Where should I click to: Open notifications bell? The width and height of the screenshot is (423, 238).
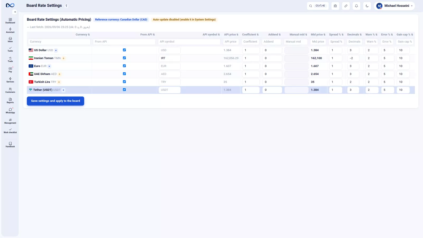tap(356, 6)
